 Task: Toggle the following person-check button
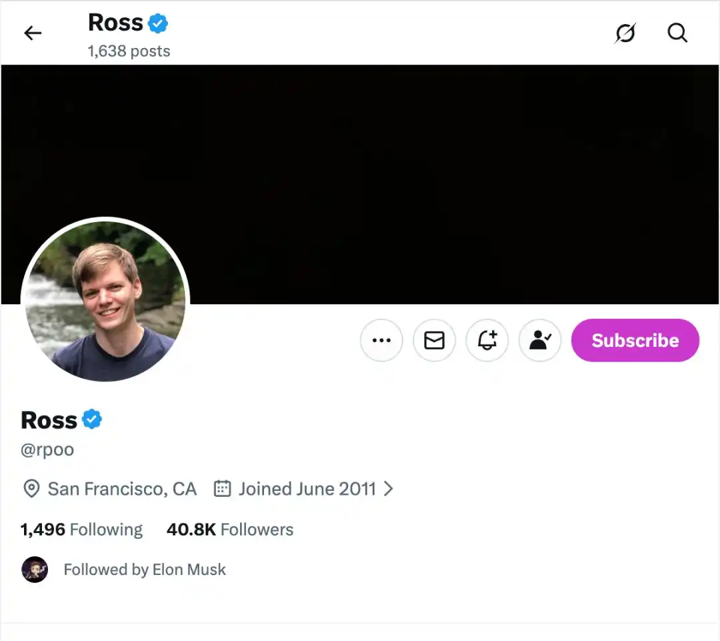[539, 340]
